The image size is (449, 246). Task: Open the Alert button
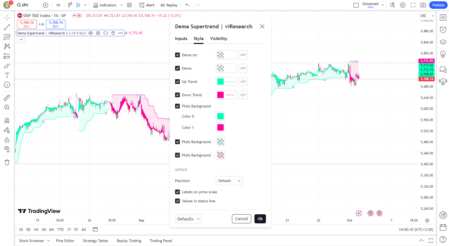(x=147, y=5)
